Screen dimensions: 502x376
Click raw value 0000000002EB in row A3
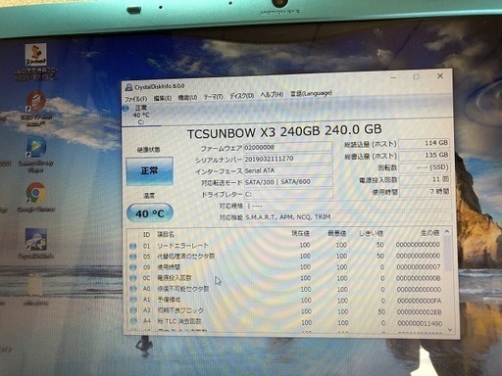pyautogui.click(x=420, y=312)
